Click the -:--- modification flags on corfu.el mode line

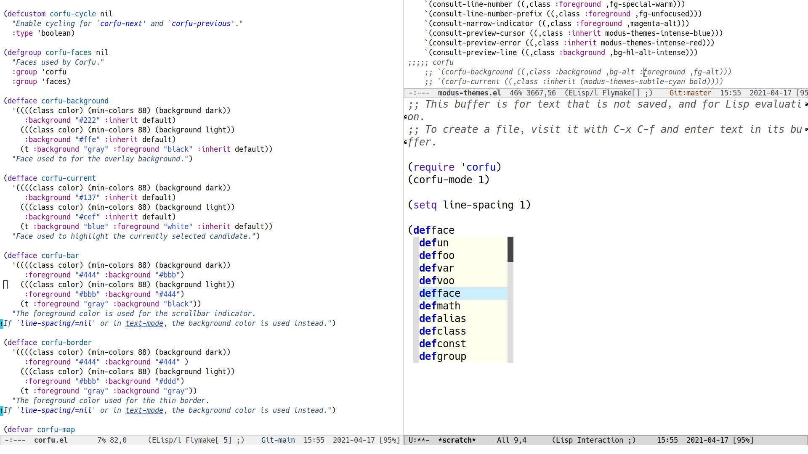[15, 440]
